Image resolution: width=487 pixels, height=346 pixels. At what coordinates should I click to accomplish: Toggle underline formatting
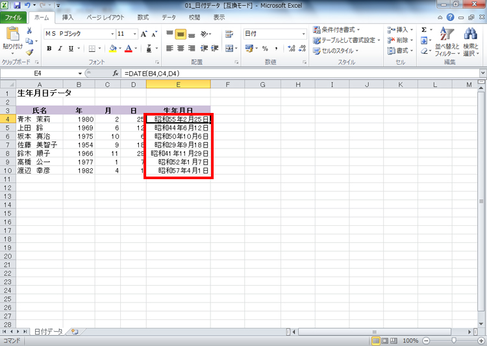click(x=71, y=49)
